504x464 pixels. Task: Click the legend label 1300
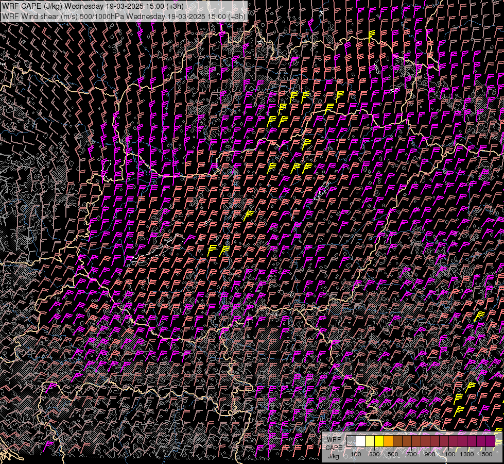(467, 454)
